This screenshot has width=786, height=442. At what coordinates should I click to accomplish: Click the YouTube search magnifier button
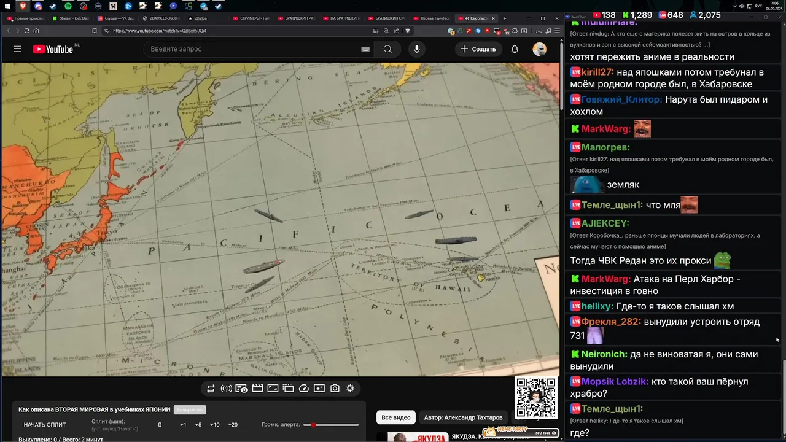387,49
